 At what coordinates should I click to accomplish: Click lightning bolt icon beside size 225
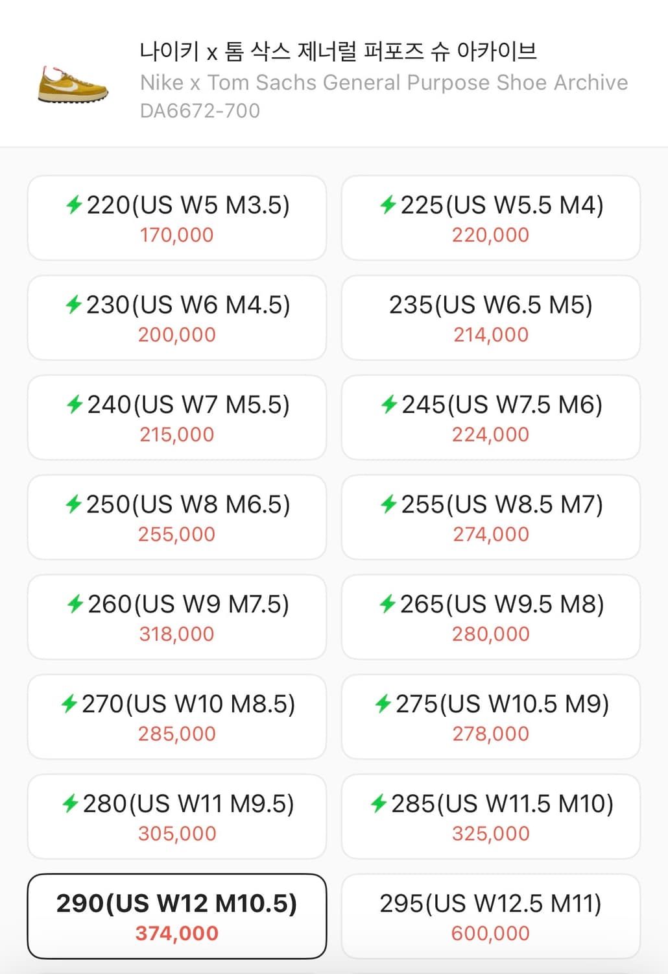pos(388,205)
